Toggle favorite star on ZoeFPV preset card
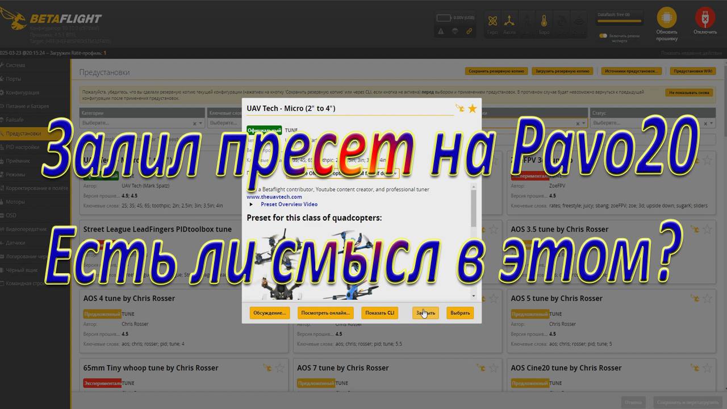 707,160
